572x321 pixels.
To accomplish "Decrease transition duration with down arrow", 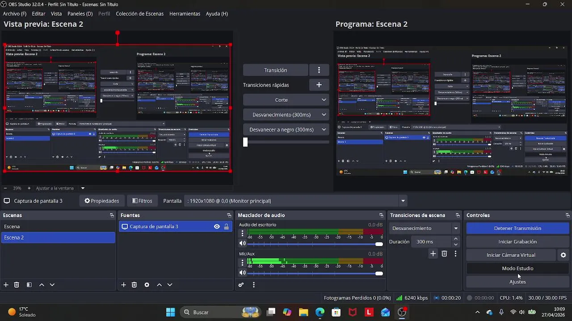I will click(x=456, y=244).
